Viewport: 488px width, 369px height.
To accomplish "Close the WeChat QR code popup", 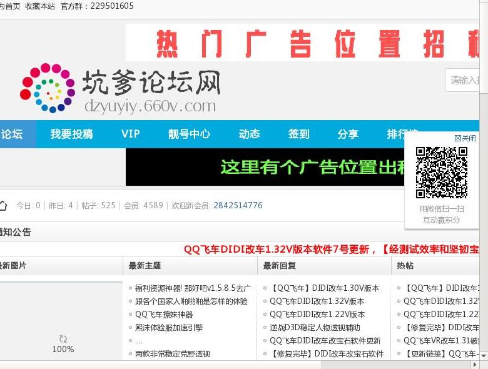I will click(x=465, y=138).
